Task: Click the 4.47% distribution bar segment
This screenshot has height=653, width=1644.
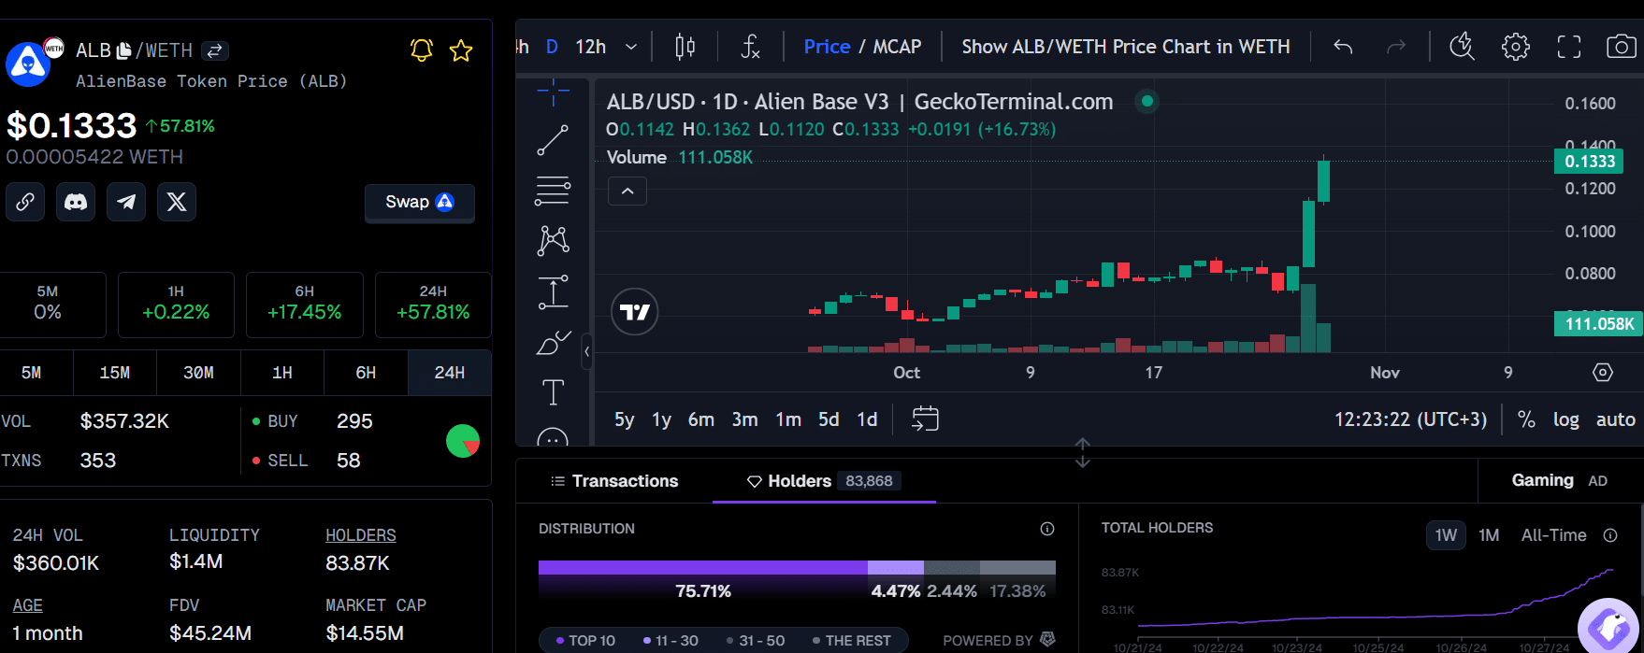Action: [896, 567]
